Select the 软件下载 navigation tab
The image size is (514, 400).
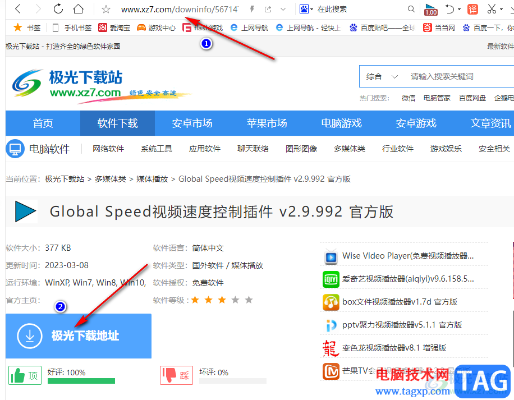coord(117,123)
